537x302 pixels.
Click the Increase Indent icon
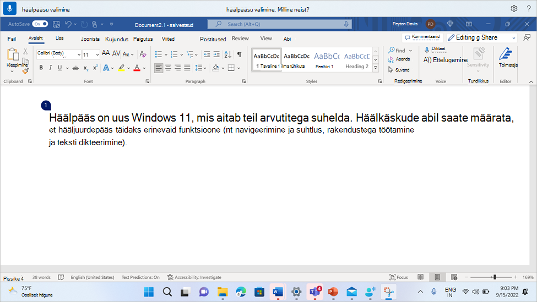point(216,54)
